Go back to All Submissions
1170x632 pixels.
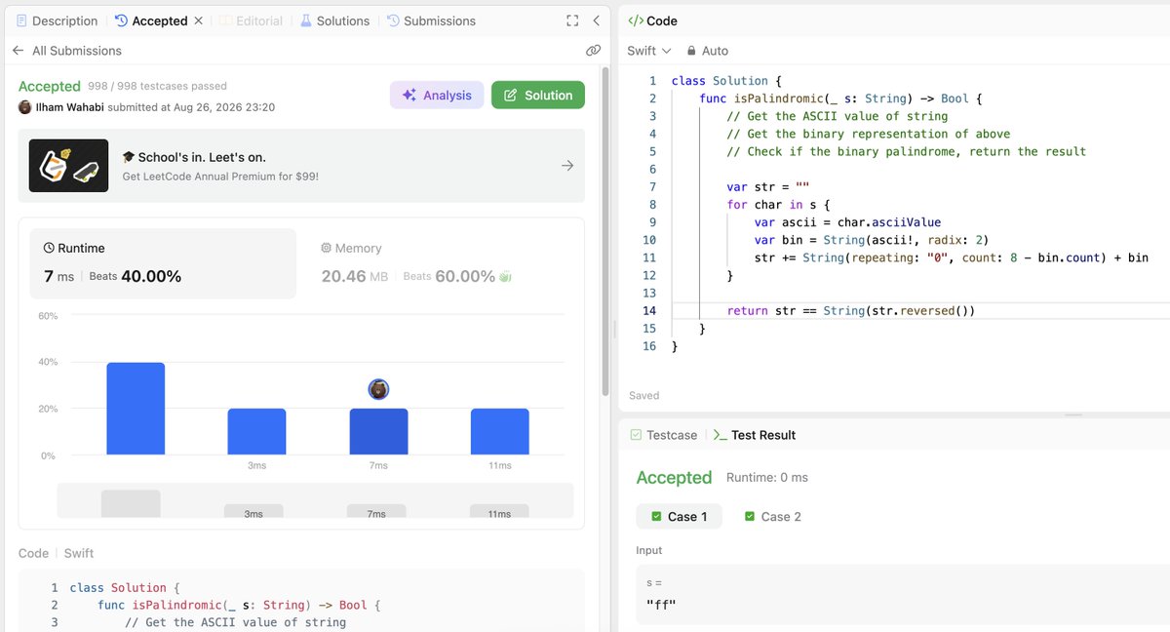tap(67, 51)
